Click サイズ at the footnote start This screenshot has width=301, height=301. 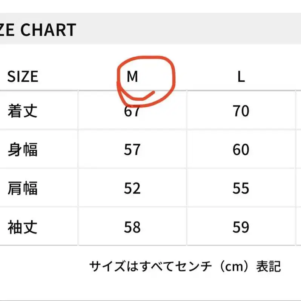(x=107, y=266)
